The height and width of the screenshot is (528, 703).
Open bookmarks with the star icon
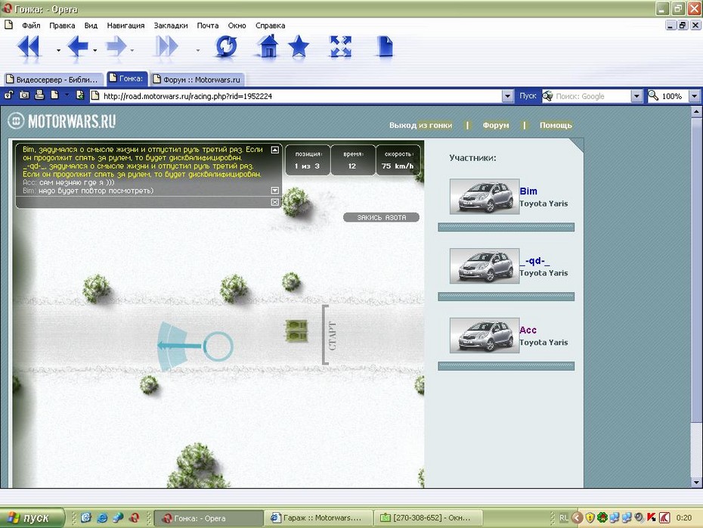tap(299, 47)
